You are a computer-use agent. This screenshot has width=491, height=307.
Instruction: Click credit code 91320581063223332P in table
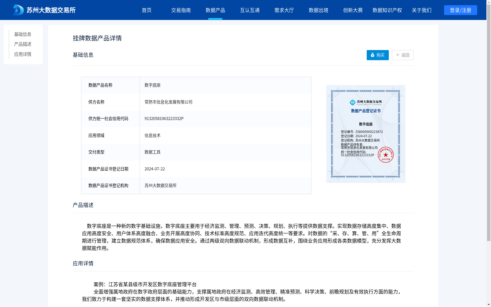coord(164,119)
